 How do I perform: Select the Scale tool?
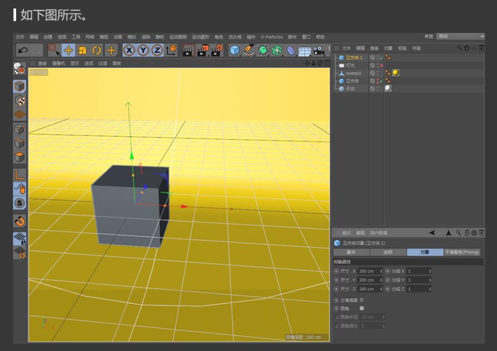(x=83, y=50)
